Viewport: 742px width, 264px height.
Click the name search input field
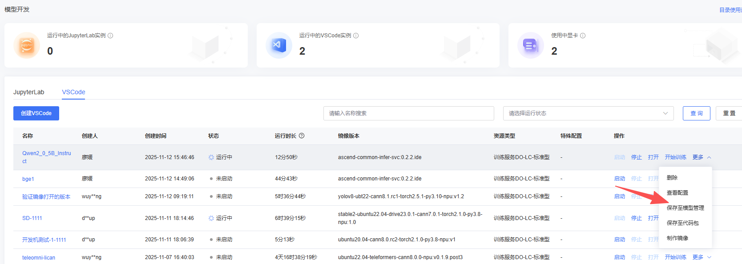coord(408,113)
